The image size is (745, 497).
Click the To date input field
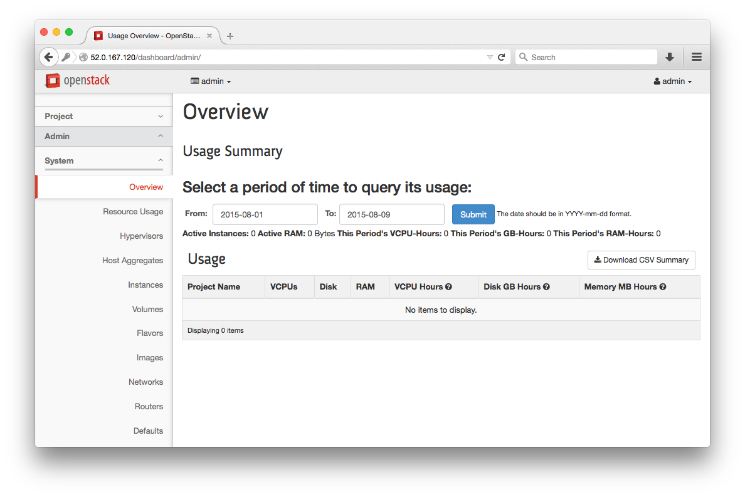[391, 214]
